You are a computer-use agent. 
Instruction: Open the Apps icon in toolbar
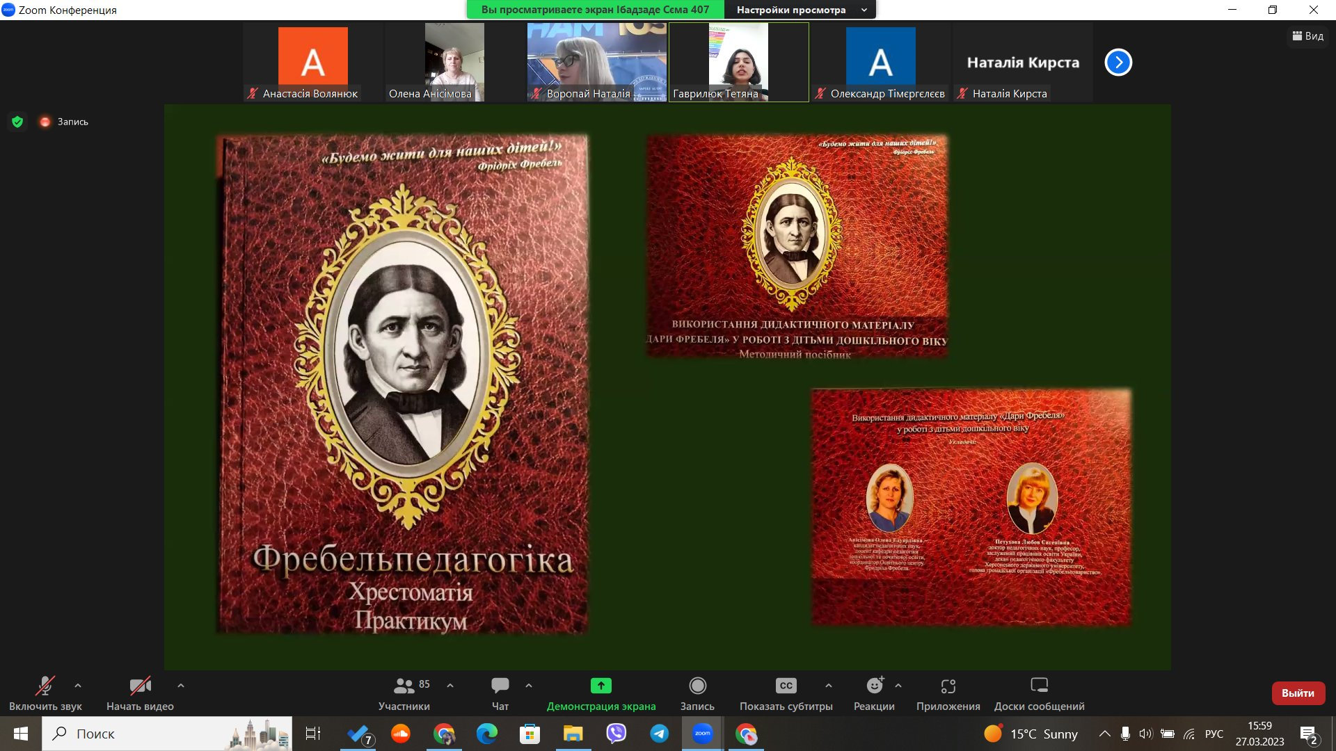[x=948, y=686]
